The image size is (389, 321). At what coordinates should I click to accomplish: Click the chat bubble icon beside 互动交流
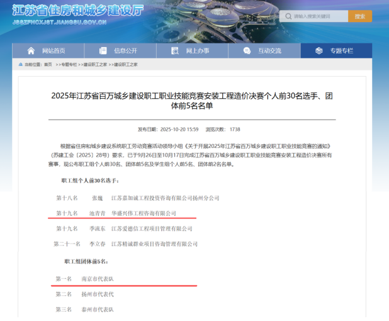pos(247,51)
